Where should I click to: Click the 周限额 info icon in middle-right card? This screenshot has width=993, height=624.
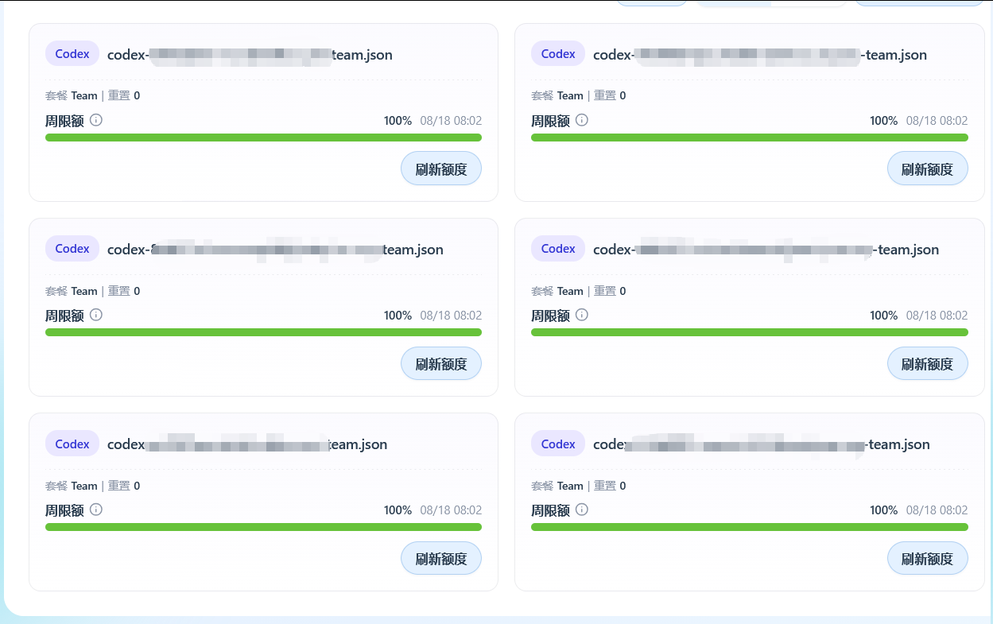tap(582, 315)
